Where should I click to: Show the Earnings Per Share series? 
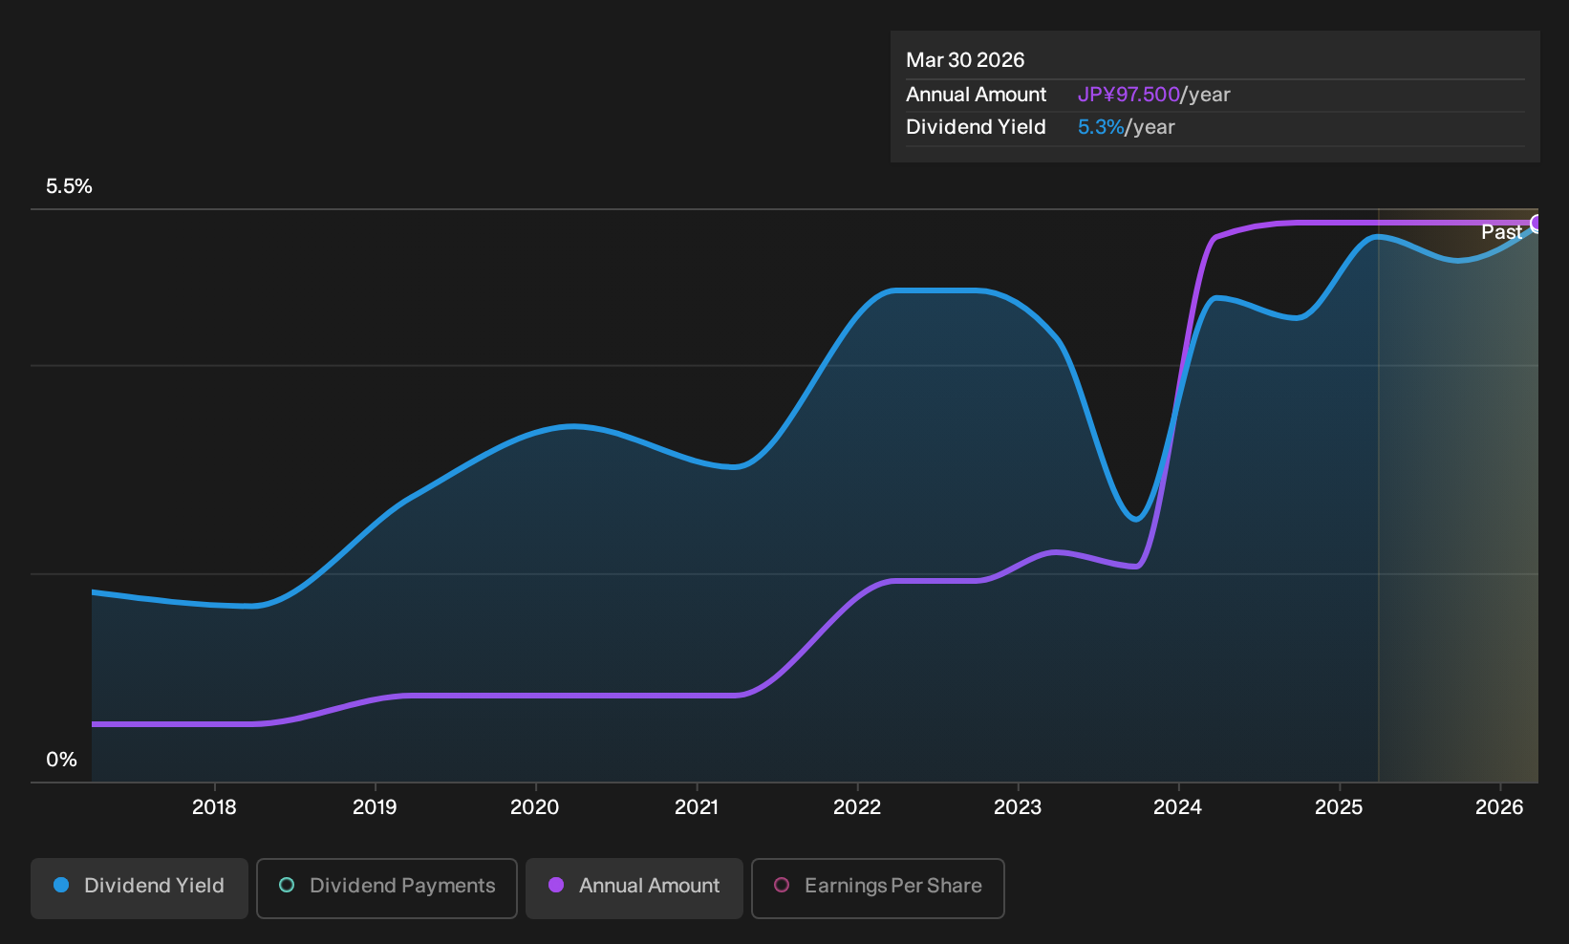click(x=878, y=888)
